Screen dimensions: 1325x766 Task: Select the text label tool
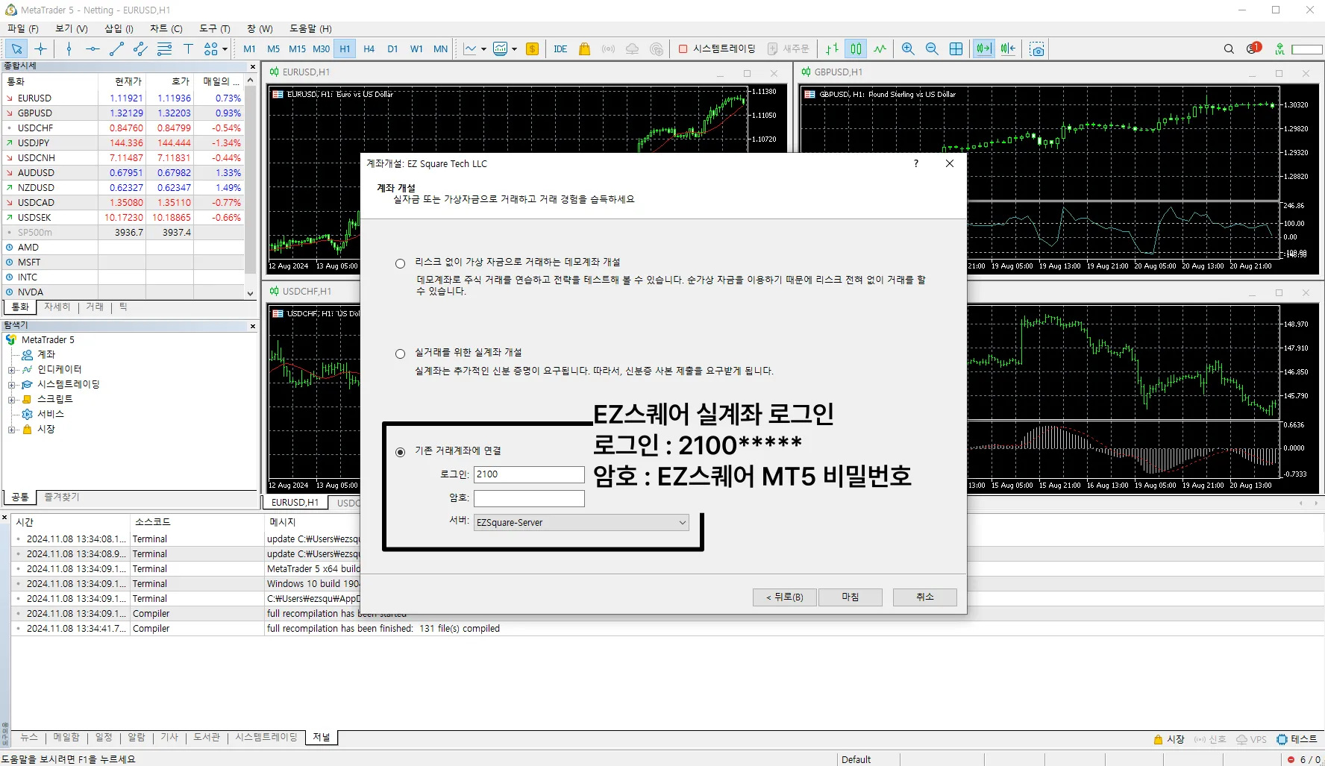(x=188, y=49)
